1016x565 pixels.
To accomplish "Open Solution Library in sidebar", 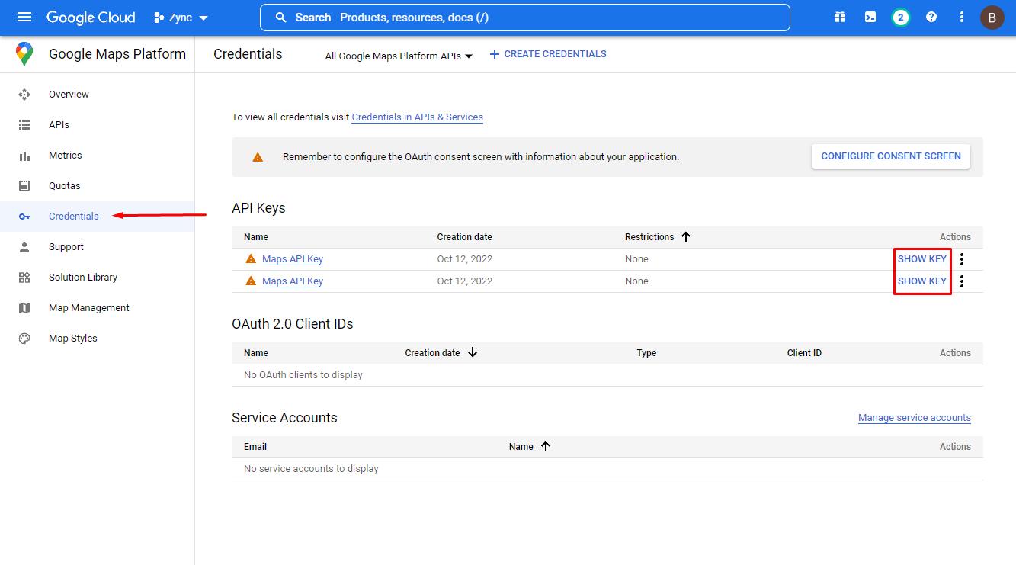I will point(83,278).
